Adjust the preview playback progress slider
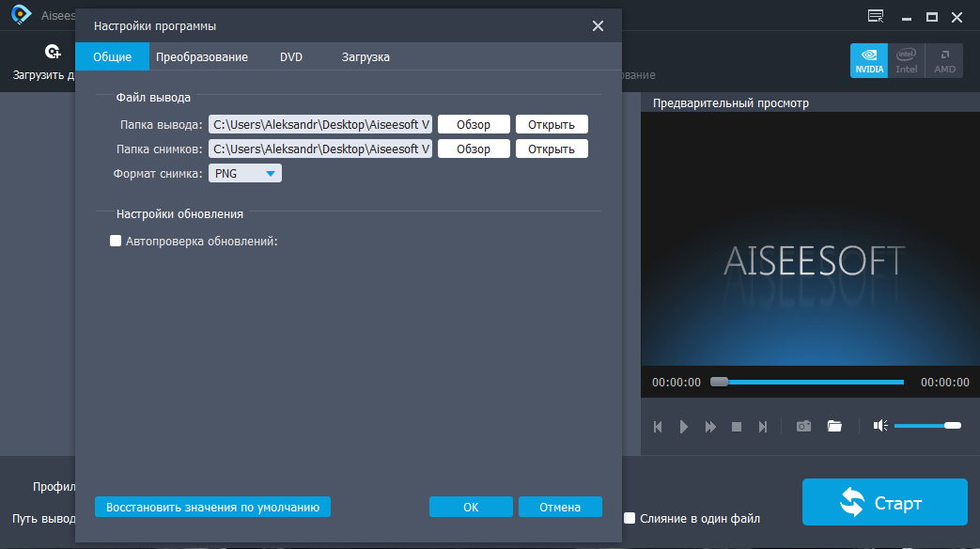980x549 pixels. click(807, 382)
